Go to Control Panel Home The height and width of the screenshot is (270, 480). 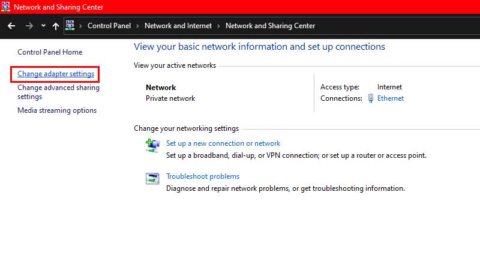[x=50, y=52]
